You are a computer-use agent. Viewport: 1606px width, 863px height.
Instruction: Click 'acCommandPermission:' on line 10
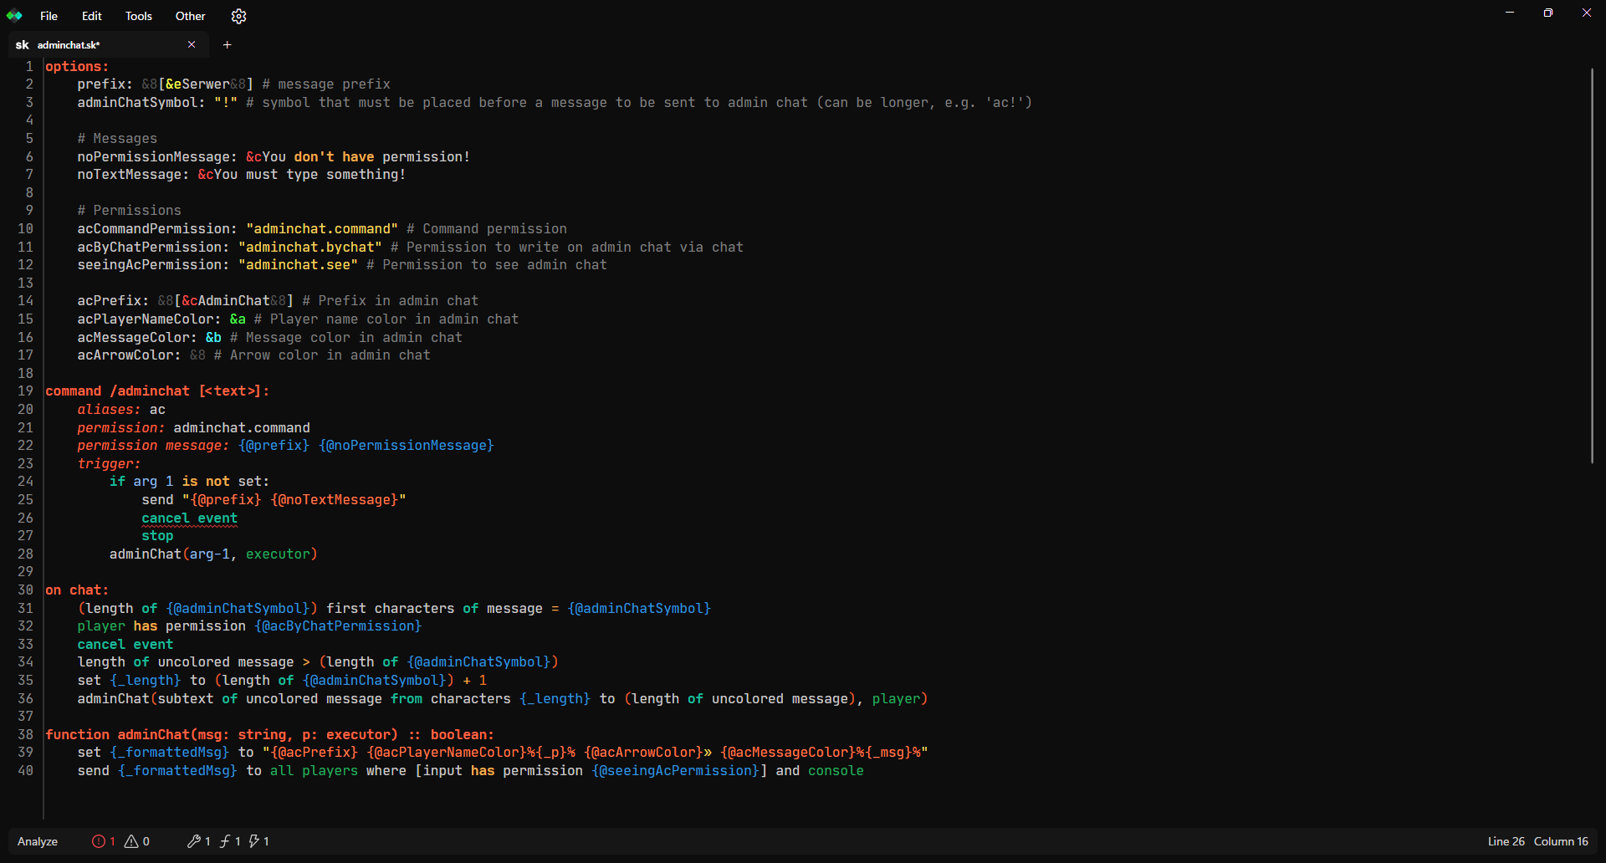(157, 229)
